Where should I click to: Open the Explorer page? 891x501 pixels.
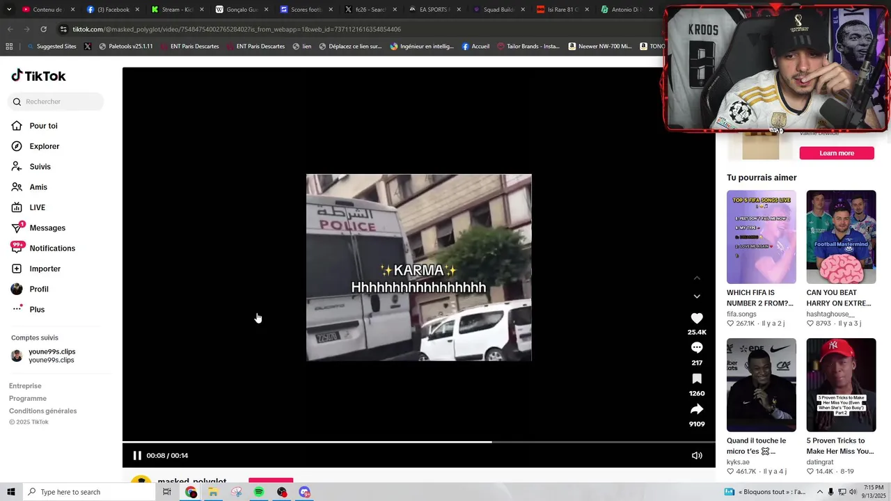(44, 146)
